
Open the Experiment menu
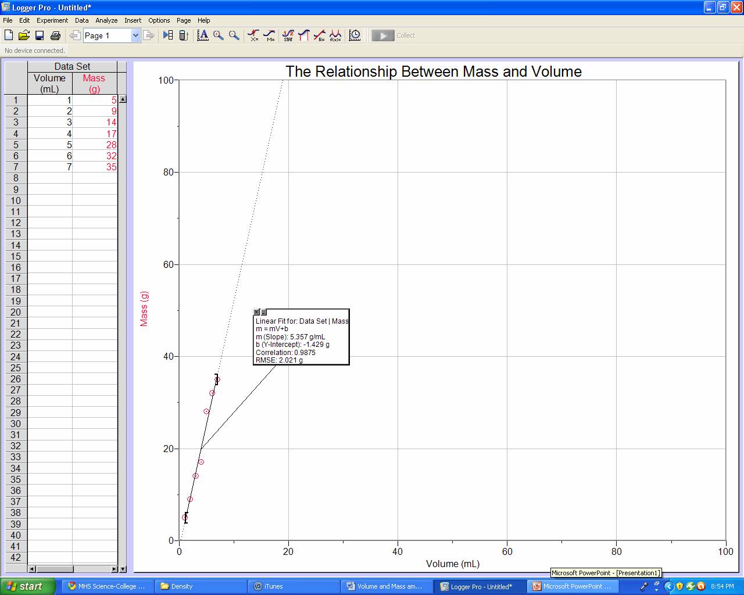52,20
